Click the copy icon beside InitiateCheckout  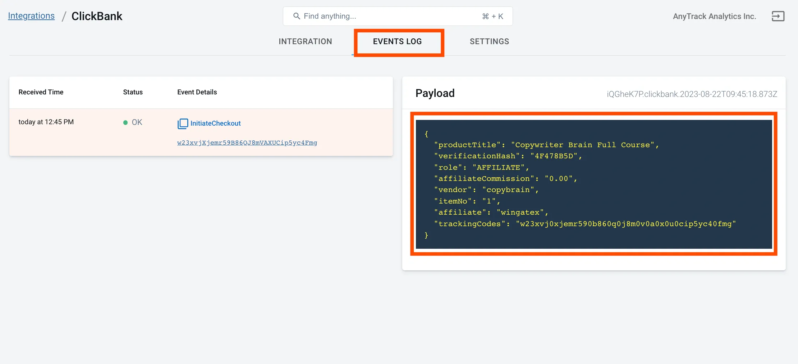click(x=183, y=123)
